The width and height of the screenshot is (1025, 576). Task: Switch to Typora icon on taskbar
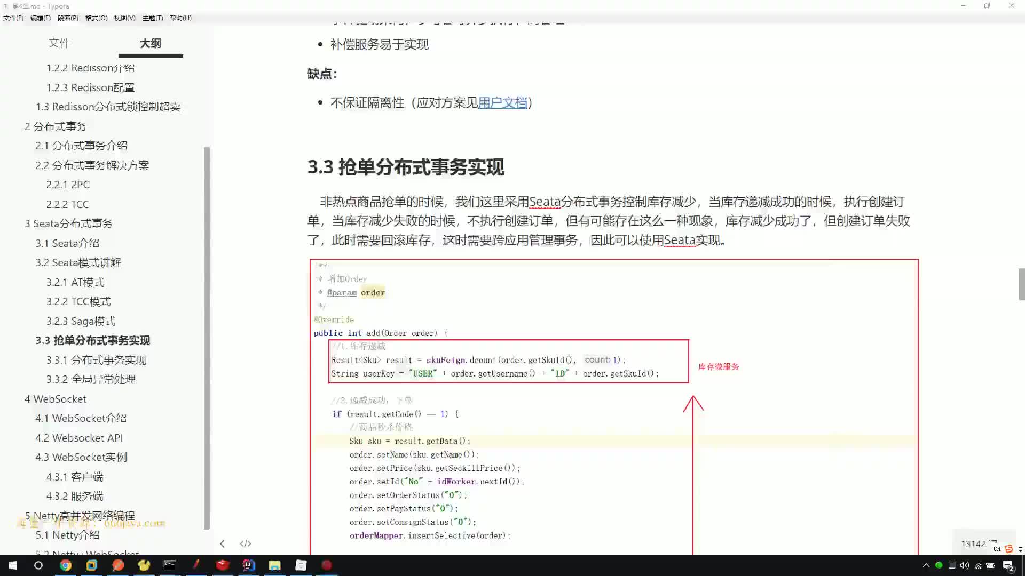(x=301, y=565)
